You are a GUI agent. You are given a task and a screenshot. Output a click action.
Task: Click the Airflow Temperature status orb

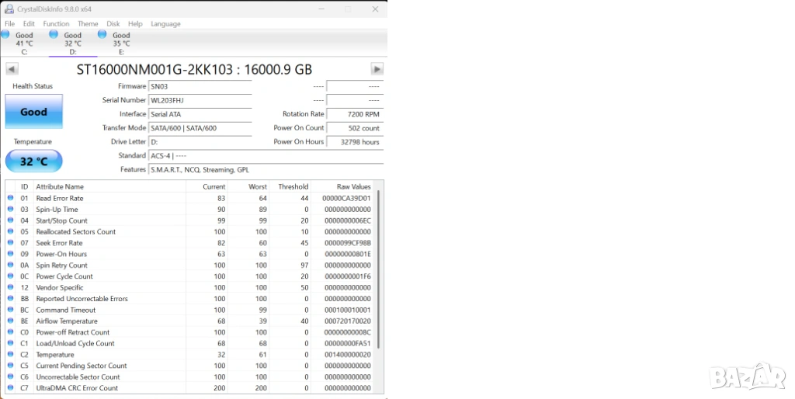click(x=11, y=321)
